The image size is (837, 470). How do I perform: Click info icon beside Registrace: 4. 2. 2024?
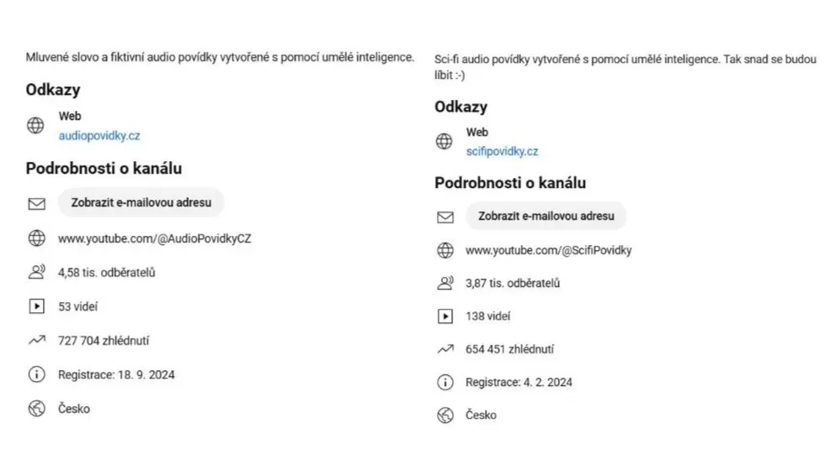click(x=445, y=382)
